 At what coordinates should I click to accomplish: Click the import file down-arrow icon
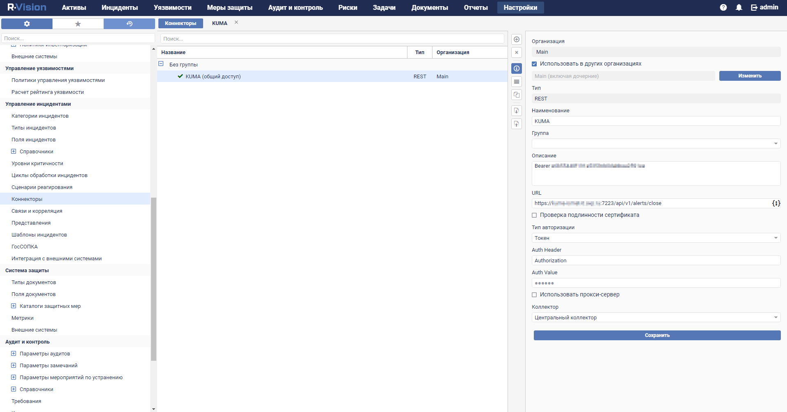[517, 111]
